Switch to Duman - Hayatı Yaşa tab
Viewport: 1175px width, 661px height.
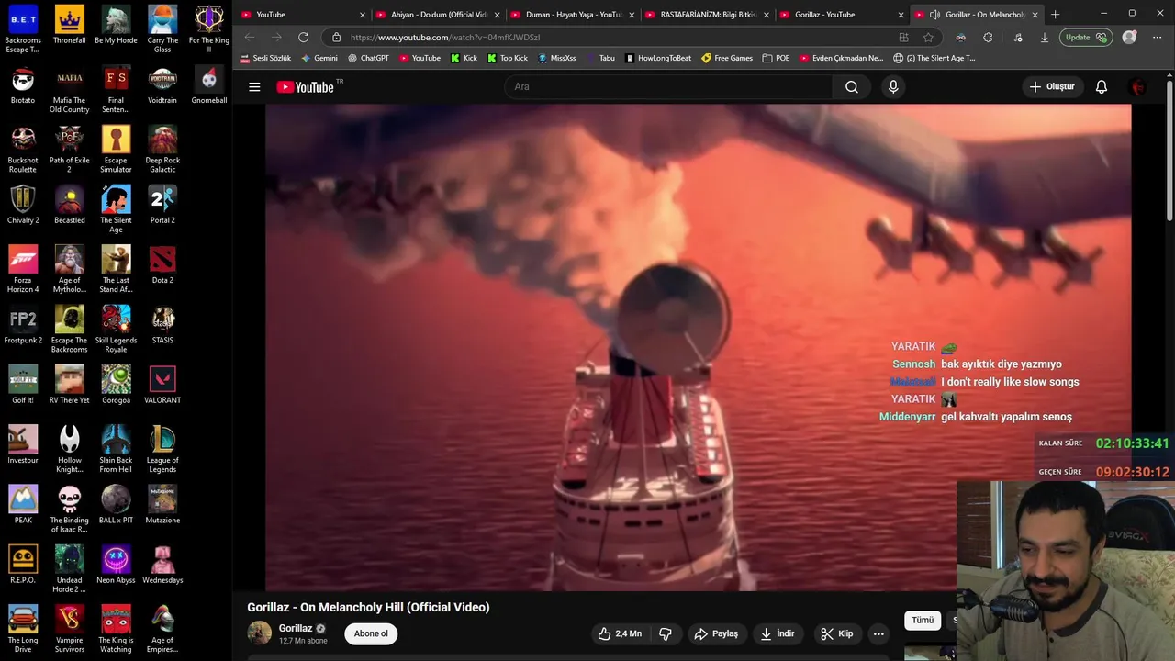pyautogui.click(x=574, y=15)
